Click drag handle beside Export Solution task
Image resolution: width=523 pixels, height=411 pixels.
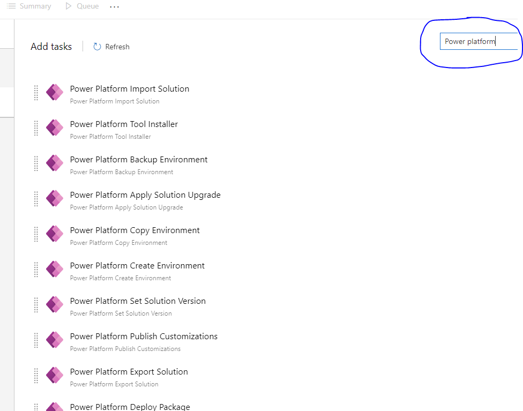coord(36,376)
